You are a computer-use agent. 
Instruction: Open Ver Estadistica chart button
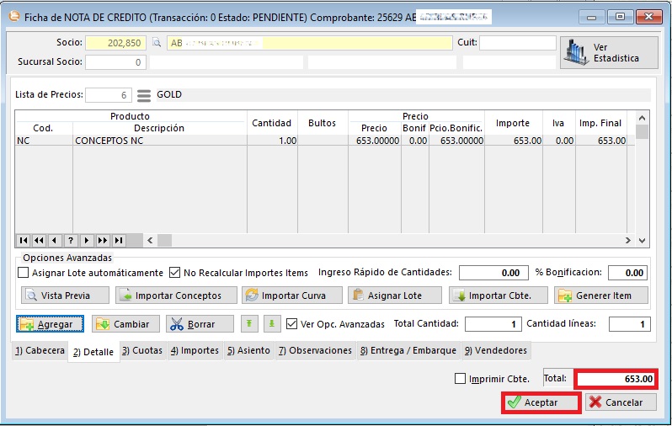pyautogui.click(x=609, y=52)
